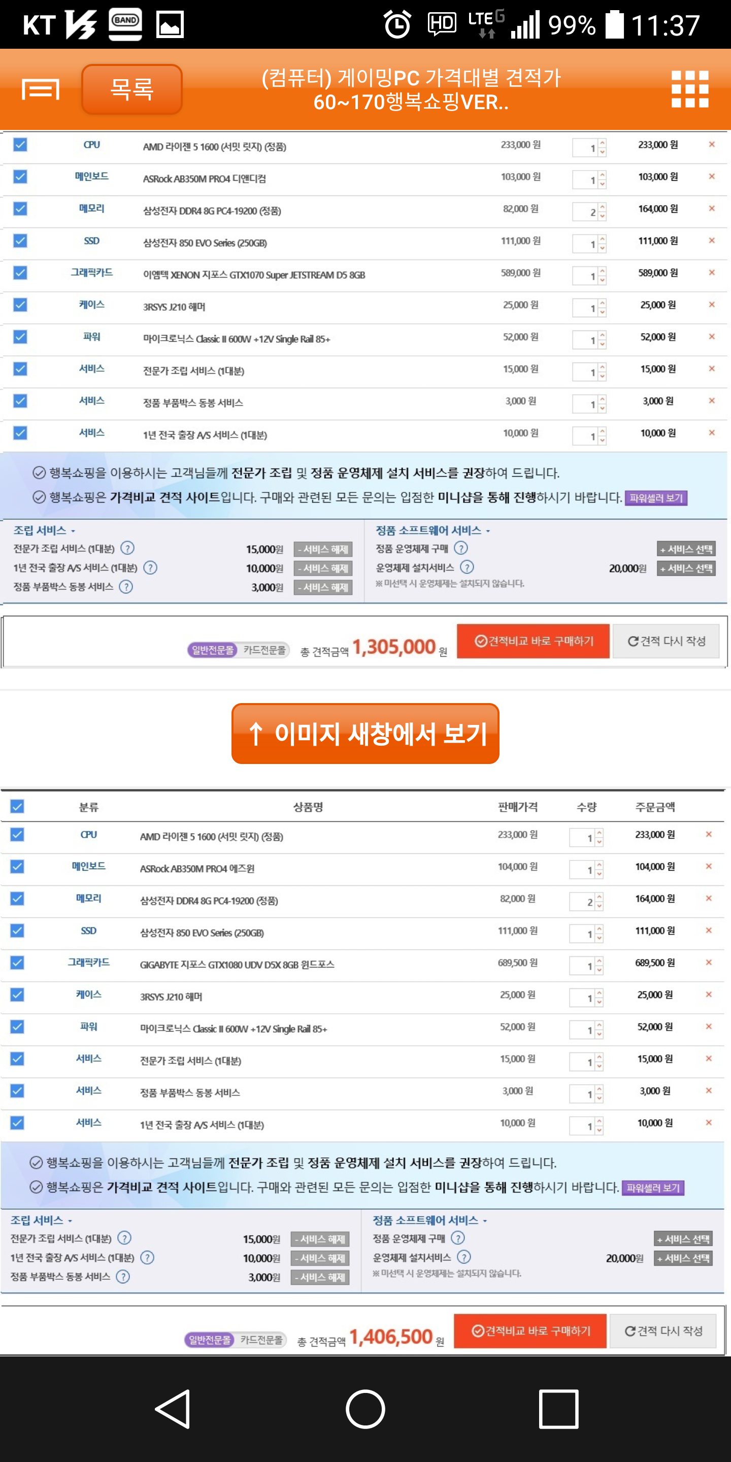Tap the quantity field of 마이크로닉스 파워 in 1,305,000원 quote
Viewport: 731px width, 1462px height.
[x=585, y=340]
